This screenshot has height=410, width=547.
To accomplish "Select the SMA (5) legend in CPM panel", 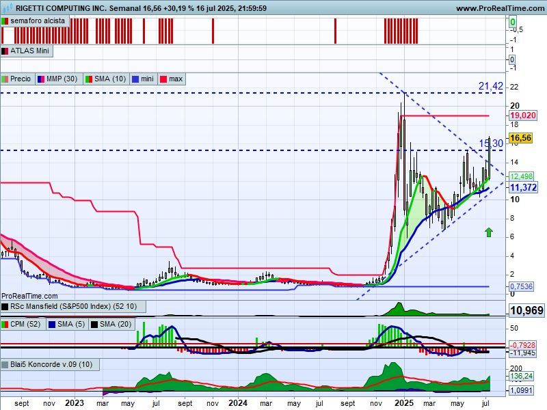I will coord(68,325).
